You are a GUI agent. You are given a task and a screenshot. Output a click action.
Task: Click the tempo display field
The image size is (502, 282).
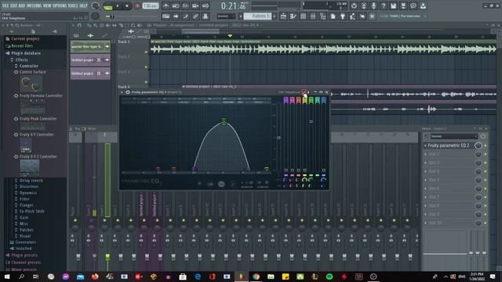coord(150,5)
